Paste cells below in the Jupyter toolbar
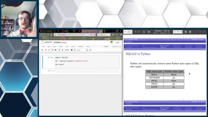Screen dimensions: 208x117 point(56,50)
